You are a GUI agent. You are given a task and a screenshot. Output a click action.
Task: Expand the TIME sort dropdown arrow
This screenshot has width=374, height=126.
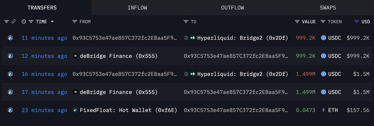pyautogui.click(x=52, y=22)
